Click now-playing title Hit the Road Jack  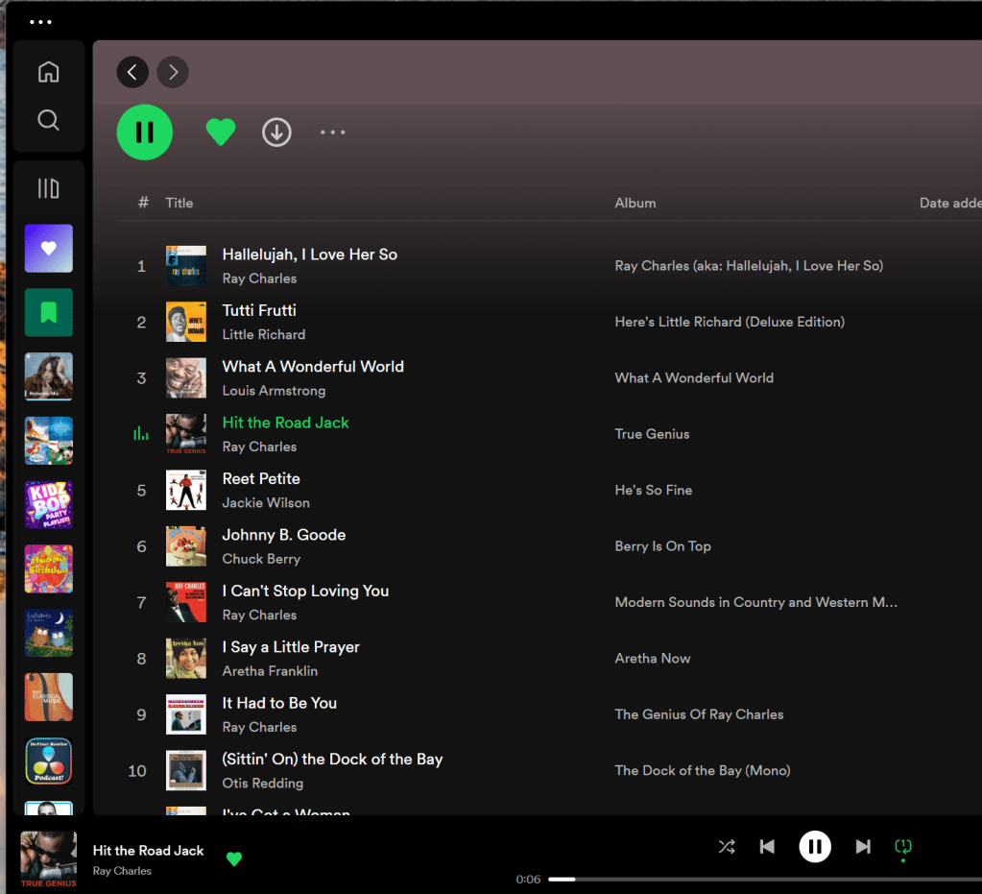(149, 850)
